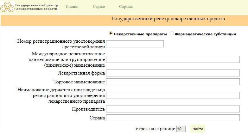Click the Страна input field

[173, 118]
